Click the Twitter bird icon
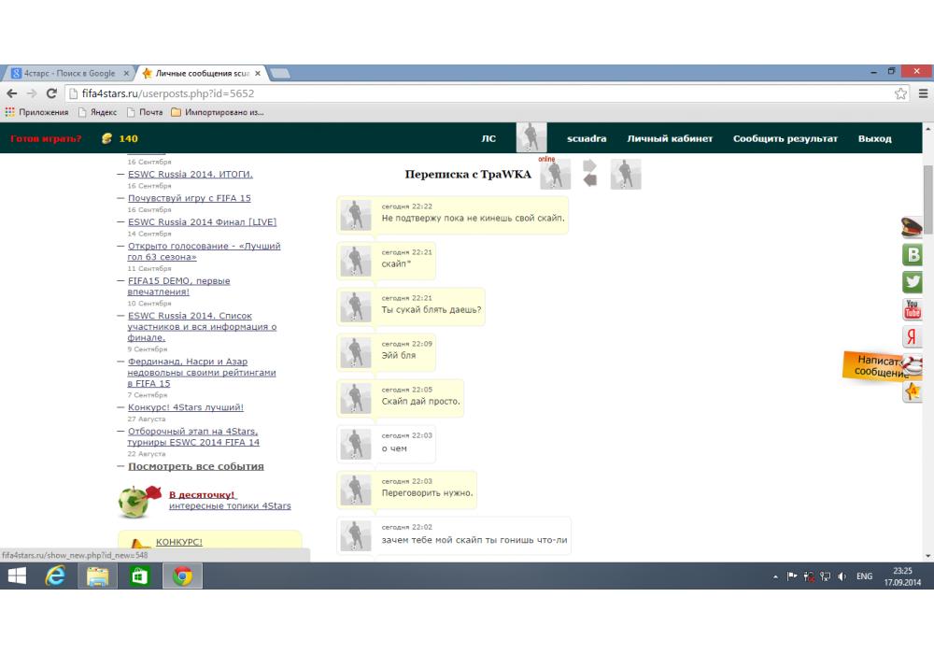The width and height of the screenshot is (934, 654). 912,282
